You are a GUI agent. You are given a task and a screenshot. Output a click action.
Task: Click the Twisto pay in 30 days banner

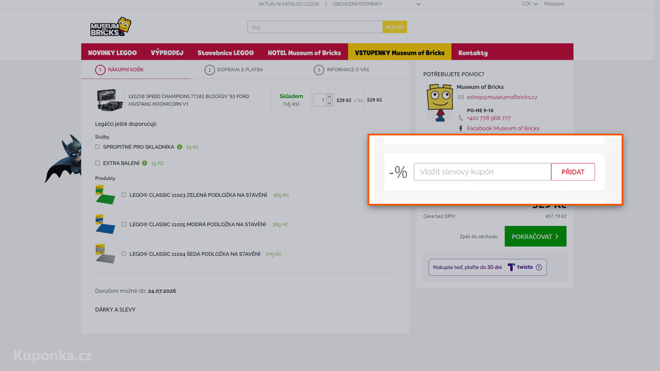tap(487, 267)
